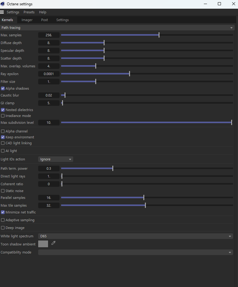Click the Max. overlap. volumes value field
The height and width of the screenshot is (287, 238).
pos(49,66)
